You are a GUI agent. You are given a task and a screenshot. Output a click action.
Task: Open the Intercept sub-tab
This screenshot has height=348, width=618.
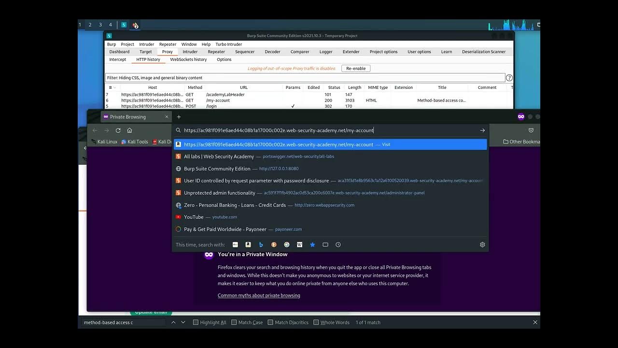118,59
